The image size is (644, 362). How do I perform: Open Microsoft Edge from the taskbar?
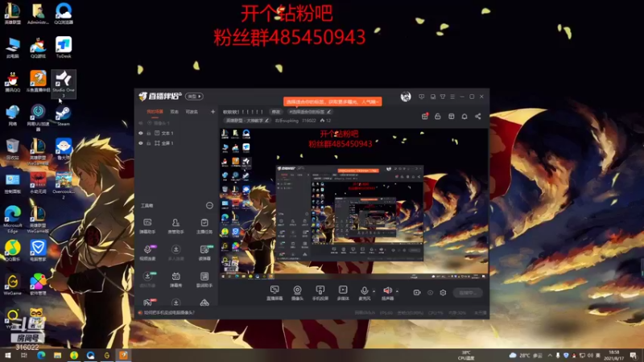(41, 355)
